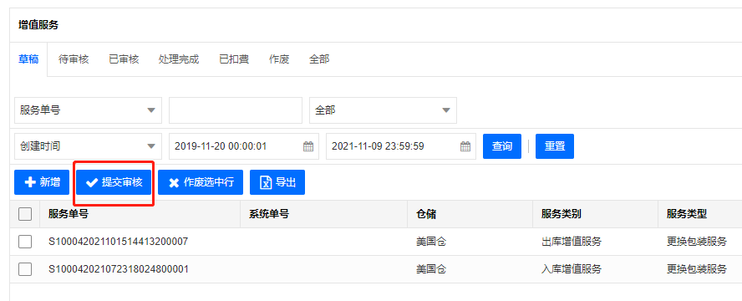This screenshot has height=301, width=742.
Task: Click start date field 2019-11-20 00:00:01
Action: click(x=244, y=146)
